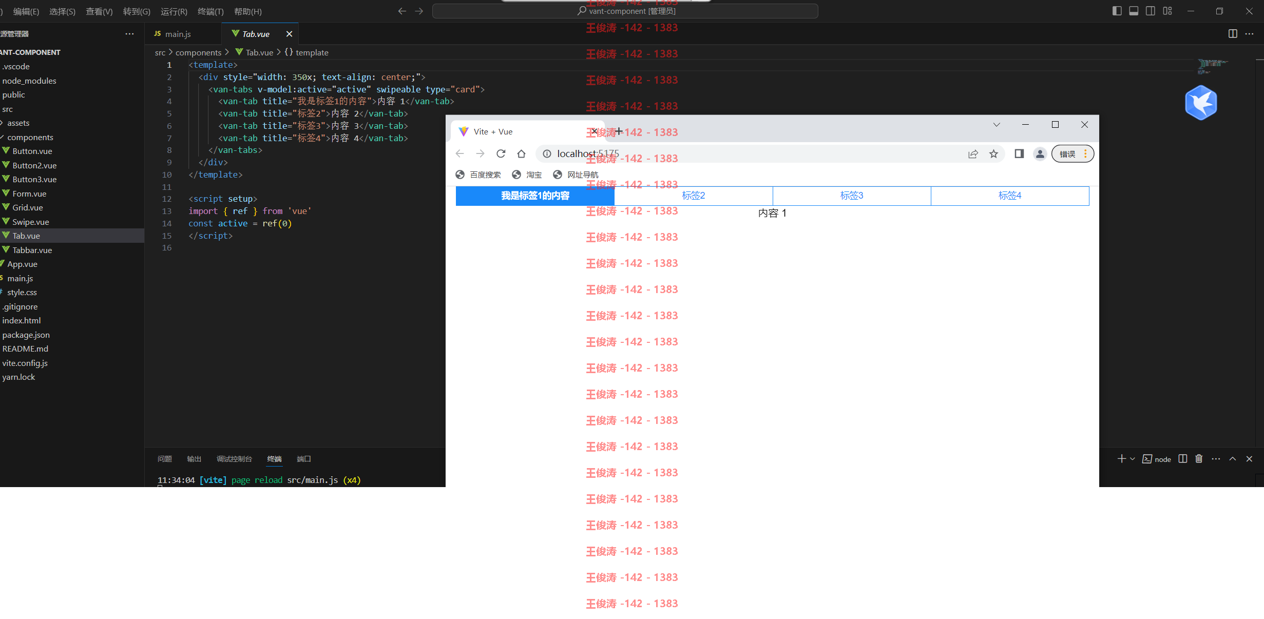Expand the assets folder
1264x619 pixels.
[x=72, y=123]
